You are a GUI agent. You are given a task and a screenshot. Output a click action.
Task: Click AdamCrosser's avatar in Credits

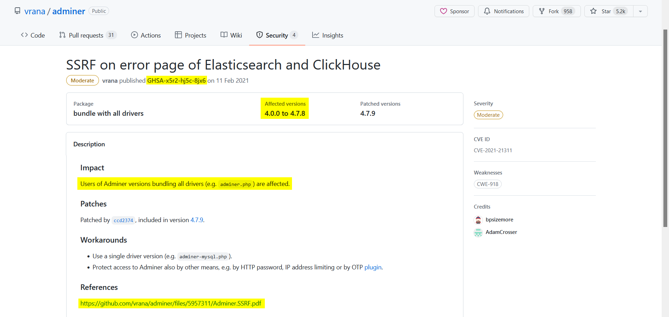tap(478, 232)
